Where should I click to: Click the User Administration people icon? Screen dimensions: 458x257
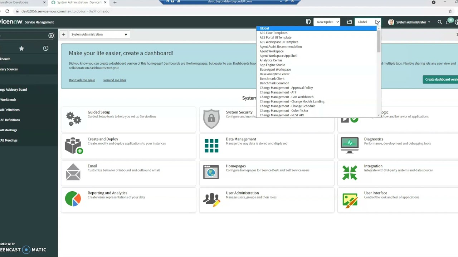(x=211, y=199)
